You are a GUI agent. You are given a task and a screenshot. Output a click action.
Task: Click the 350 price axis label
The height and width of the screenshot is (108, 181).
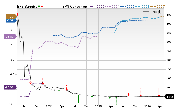pos(169,33)
